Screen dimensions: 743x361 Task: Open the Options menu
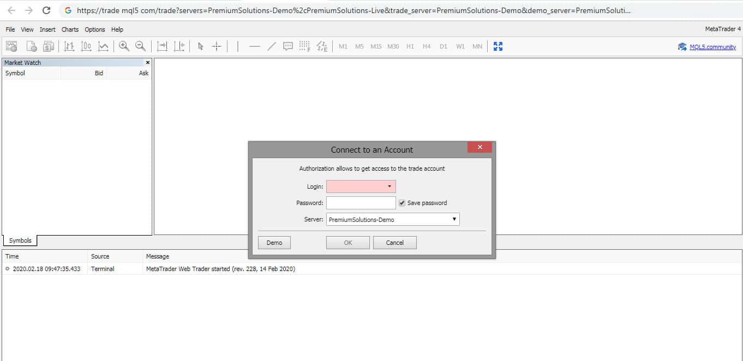(x=95, y=29)
